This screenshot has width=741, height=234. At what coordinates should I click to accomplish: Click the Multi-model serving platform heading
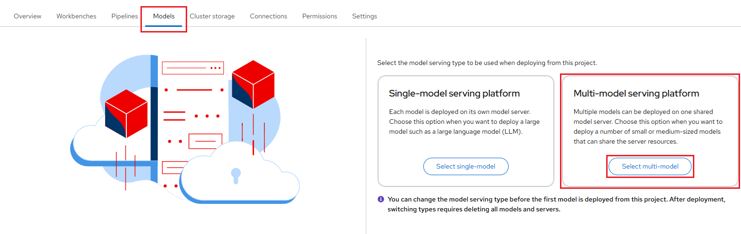(636, 93)
